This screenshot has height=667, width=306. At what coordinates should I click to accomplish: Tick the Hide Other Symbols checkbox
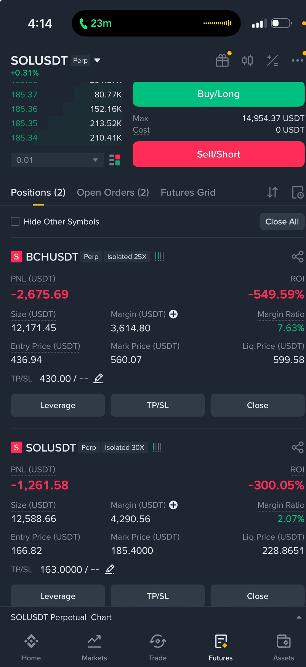(x=15, y=222)
